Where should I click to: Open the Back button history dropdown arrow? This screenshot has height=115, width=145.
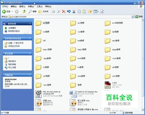coord(12,12)
